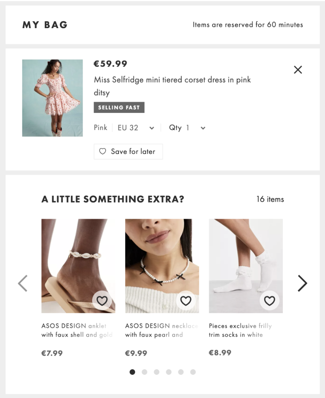Favorite the faux shell anklet with heart icon

pos(102,301)
